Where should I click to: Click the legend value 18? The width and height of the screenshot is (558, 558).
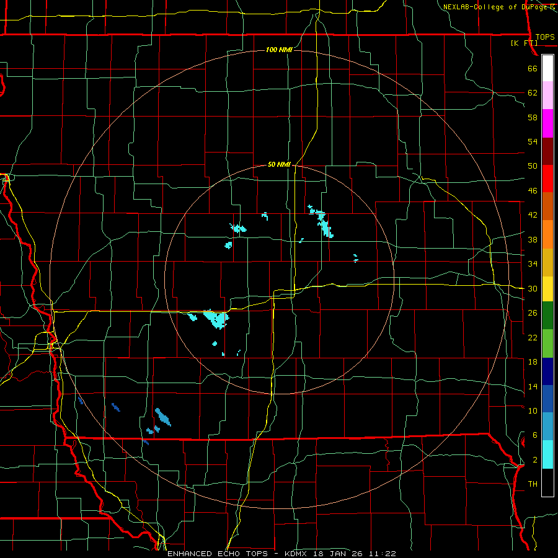(x=533, y=362)
